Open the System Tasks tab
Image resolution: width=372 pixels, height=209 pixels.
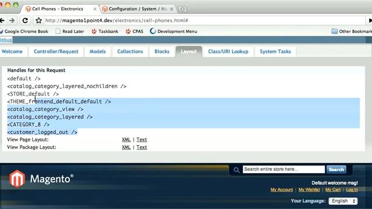click(x=275, y=52)
